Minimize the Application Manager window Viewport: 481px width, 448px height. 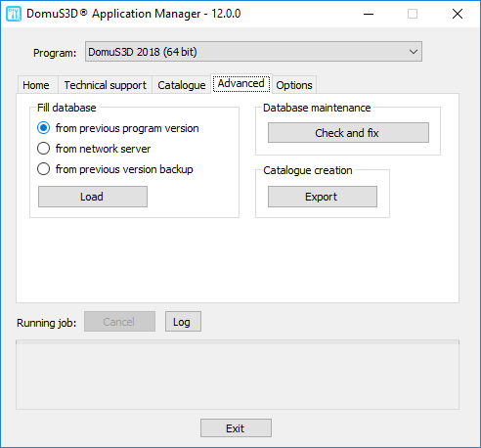point(369,14)
